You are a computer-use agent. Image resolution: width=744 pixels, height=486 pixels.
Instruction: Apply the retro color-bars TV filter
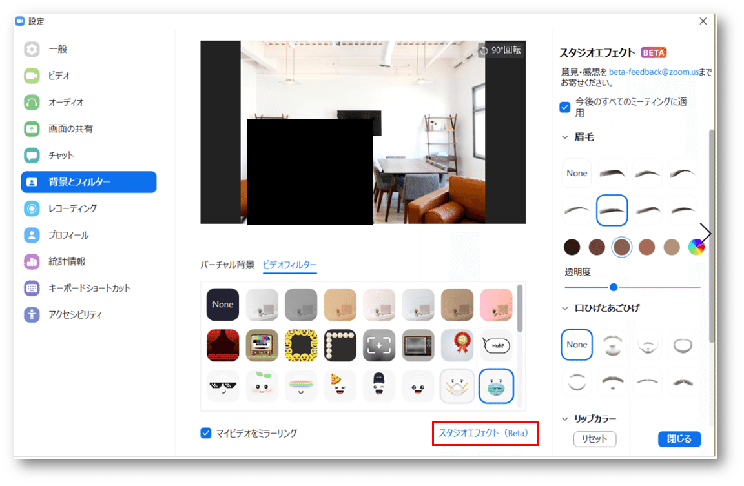coord(262,345)
